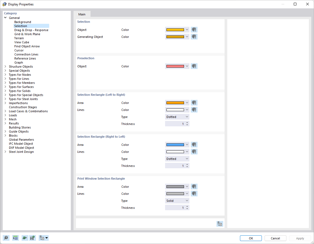Open Right to Left Lines Type dropdown
Image resolution: width=314 pixels, height=244 pixels.
(177, 159)
